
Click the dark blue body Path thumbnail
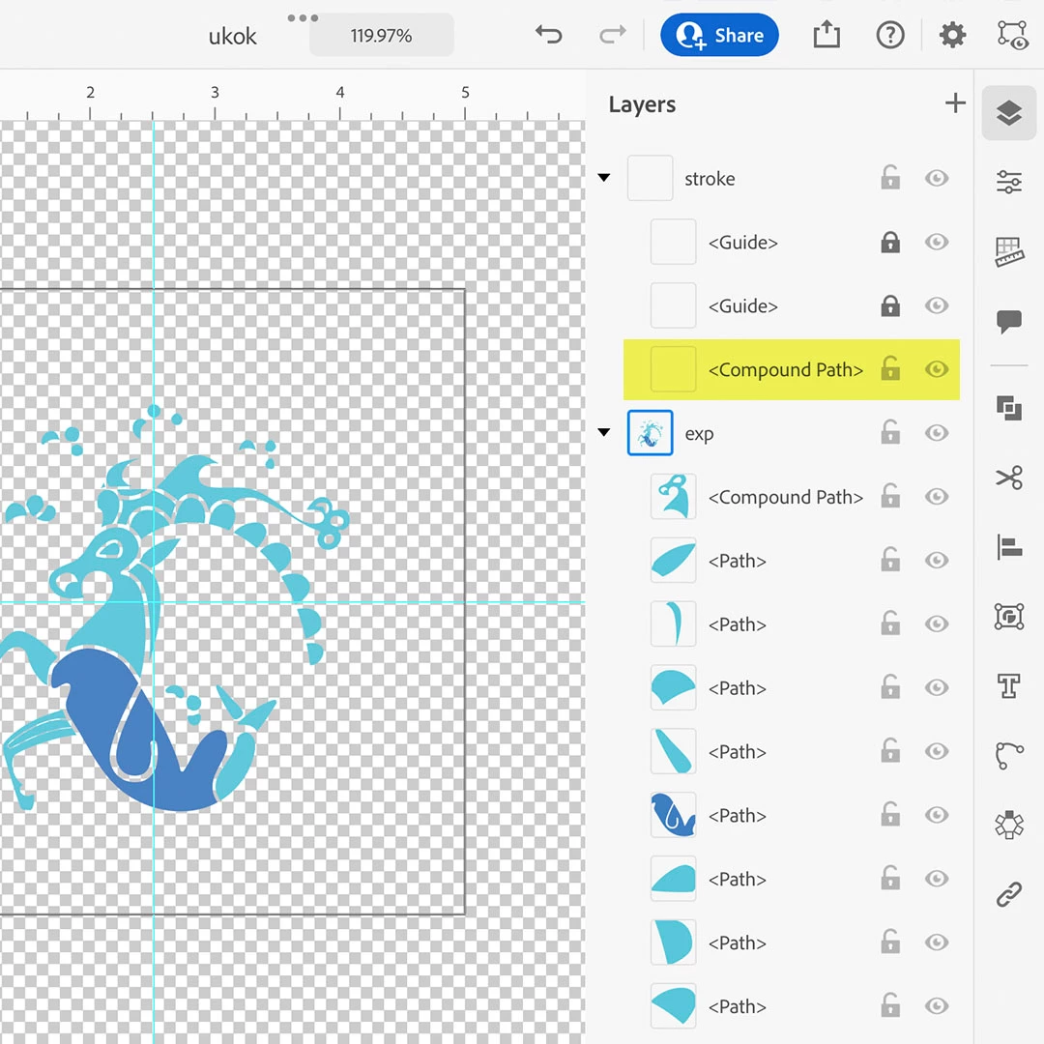tap(673, 815)
